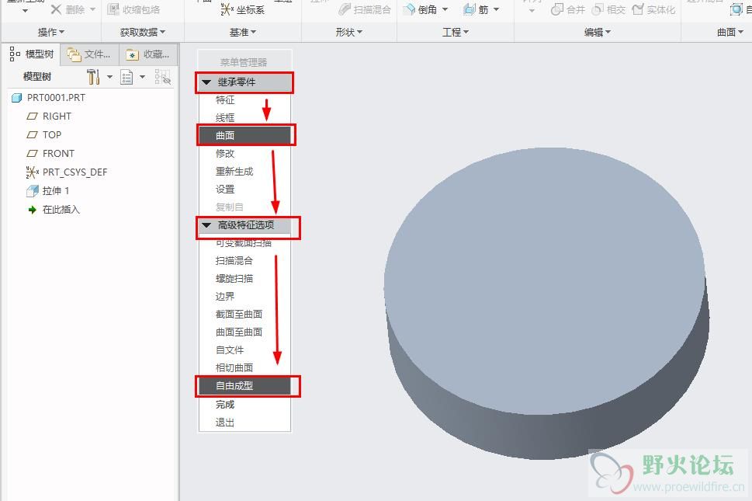Choose highlighted 曲面 in the menu manager
This screenshot has height=501, width=752.
click(244, 135)
